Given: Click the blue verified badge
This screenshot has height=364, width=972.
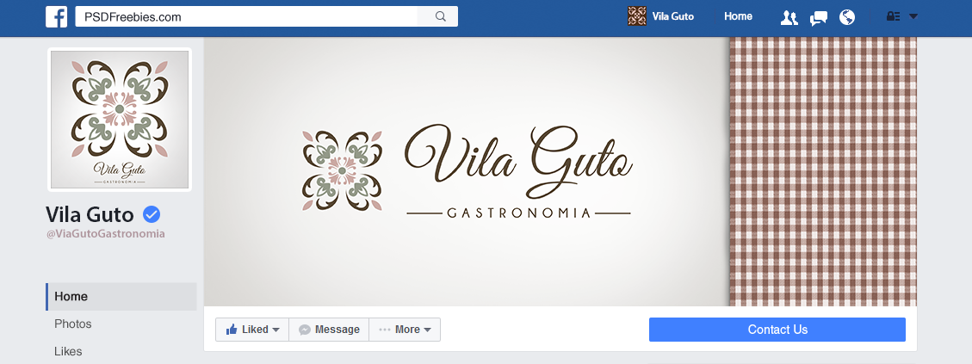Looking at the screenshot, I should [152, 214].
